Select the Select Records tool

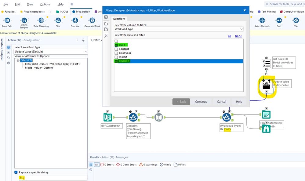[x=262, y=20]
